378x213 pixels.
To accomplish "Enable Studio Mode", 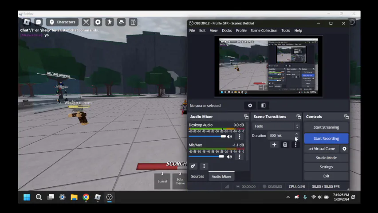I will tap(326, 158).
